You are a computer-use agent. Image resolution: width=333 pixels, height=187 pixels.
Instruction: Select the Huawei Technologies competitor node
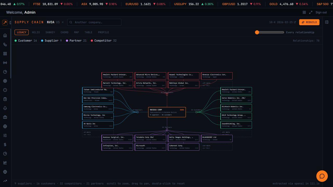[184, 76]
